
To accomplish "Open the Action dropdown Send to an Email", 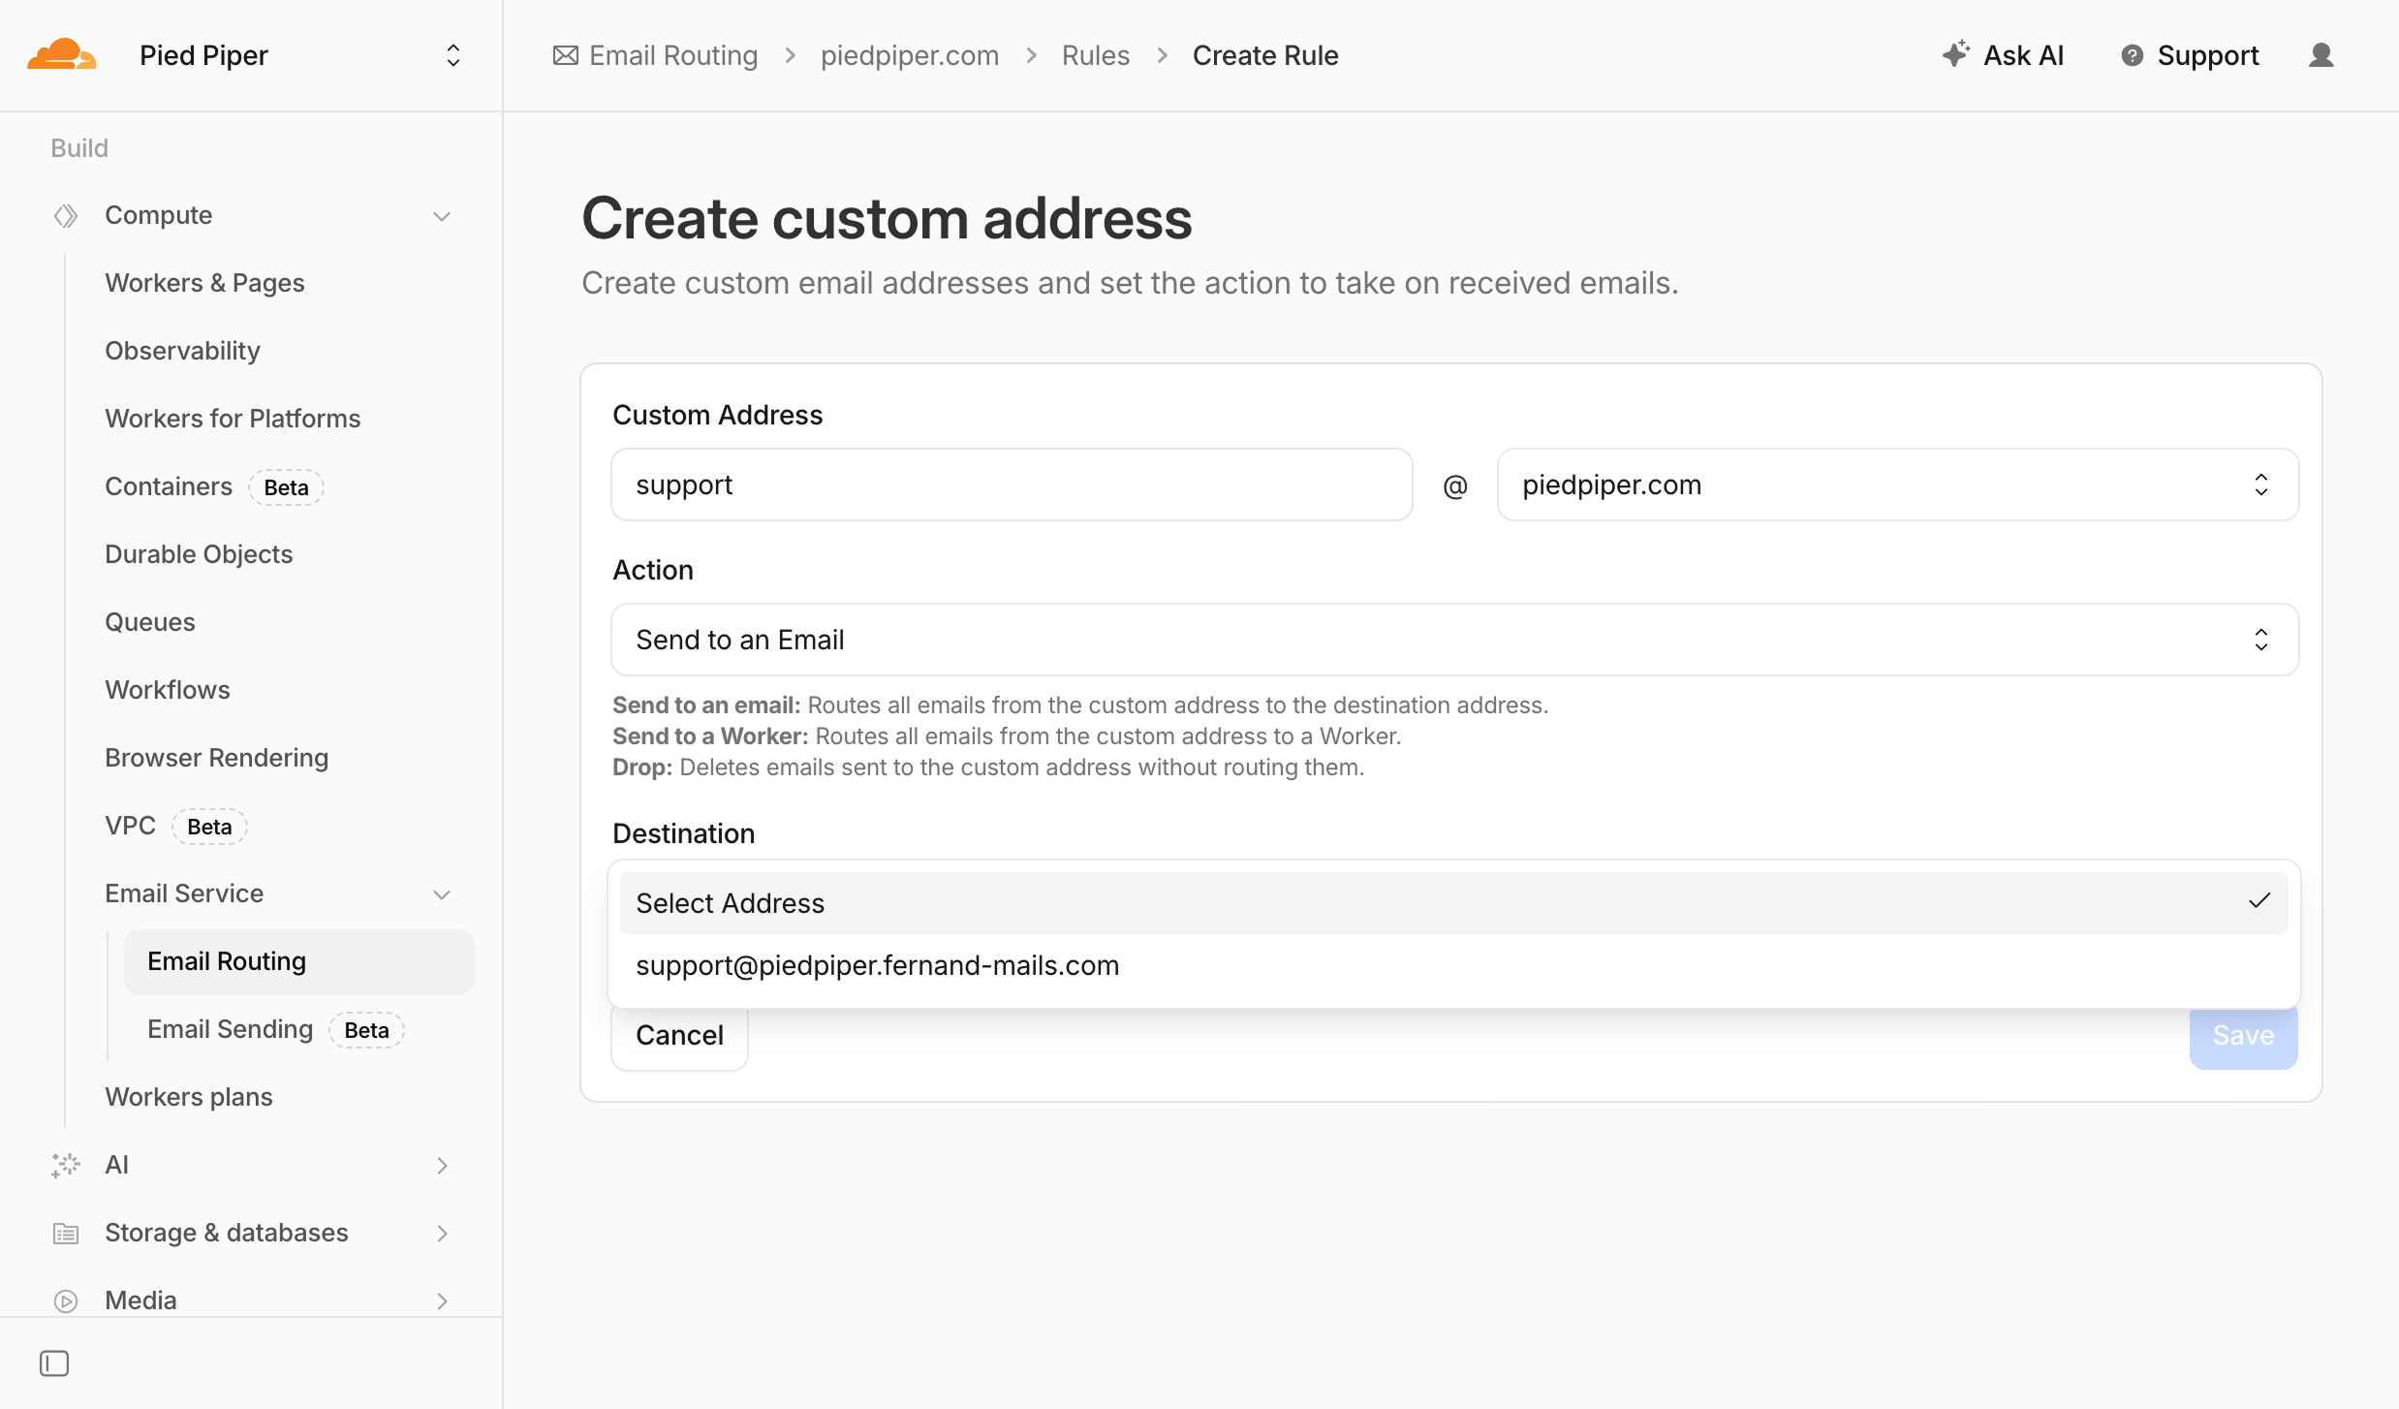I will [x=1453, y=640].
